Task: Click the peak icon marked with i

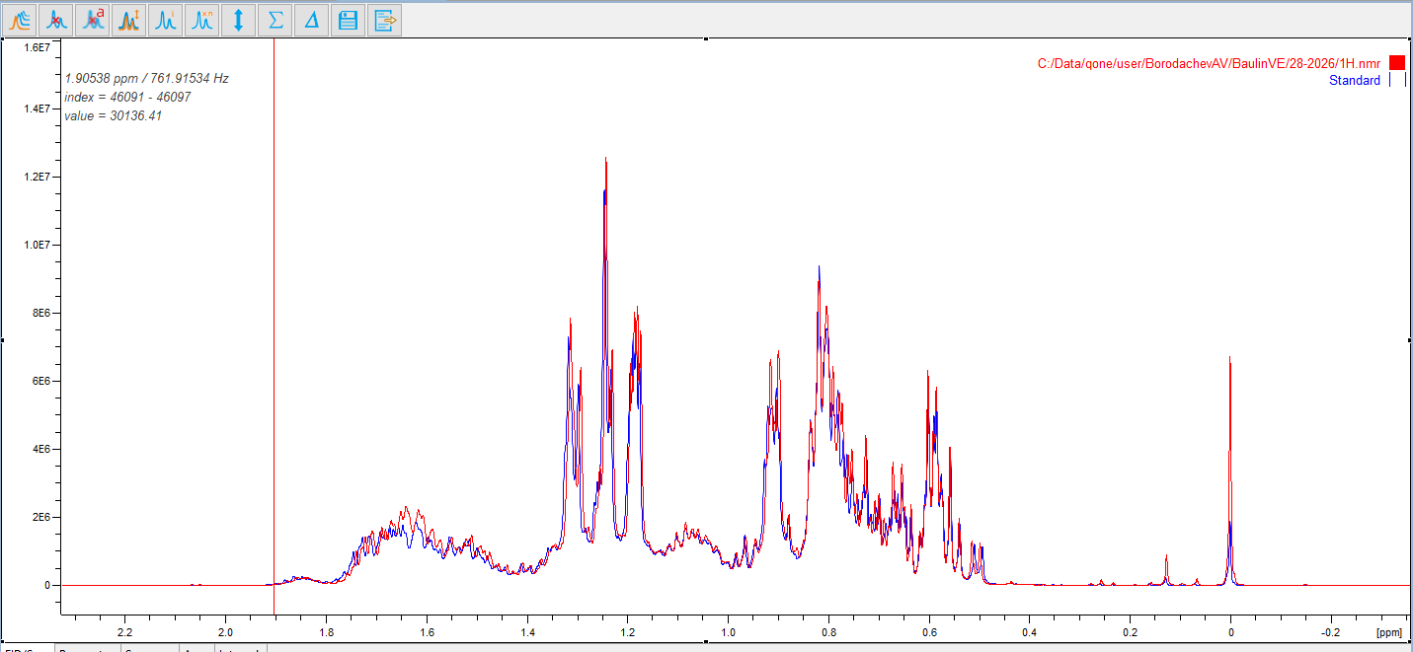Action: pos(166,19)
